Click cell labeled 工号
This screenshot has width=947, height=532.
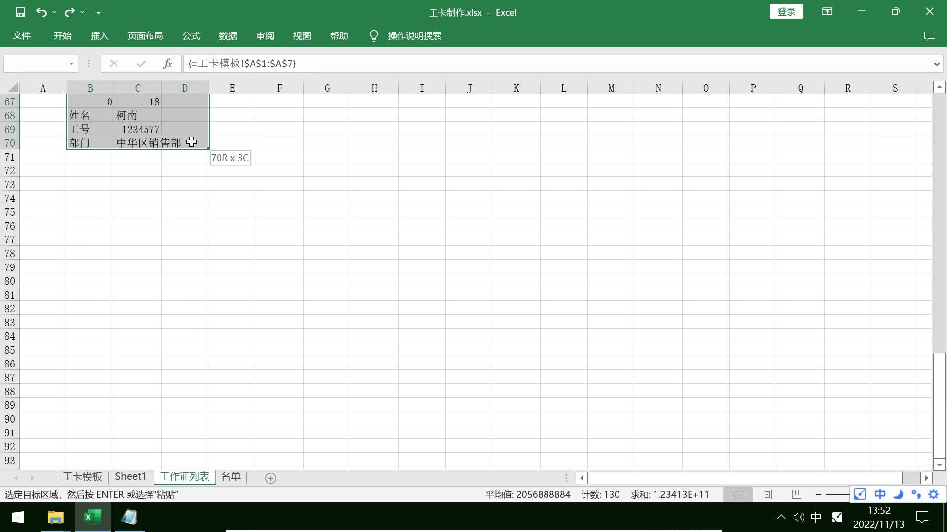pos(90,129)
